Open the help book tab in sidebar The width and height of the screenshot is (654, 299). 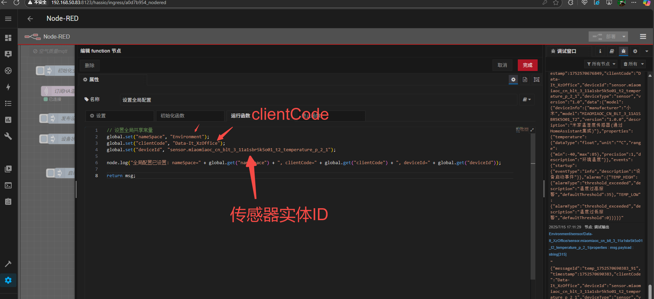[612, 51]
